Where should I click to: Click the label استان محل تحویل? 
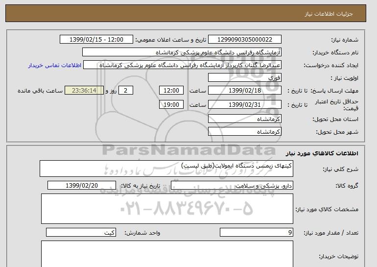click(x=335, y=119)
